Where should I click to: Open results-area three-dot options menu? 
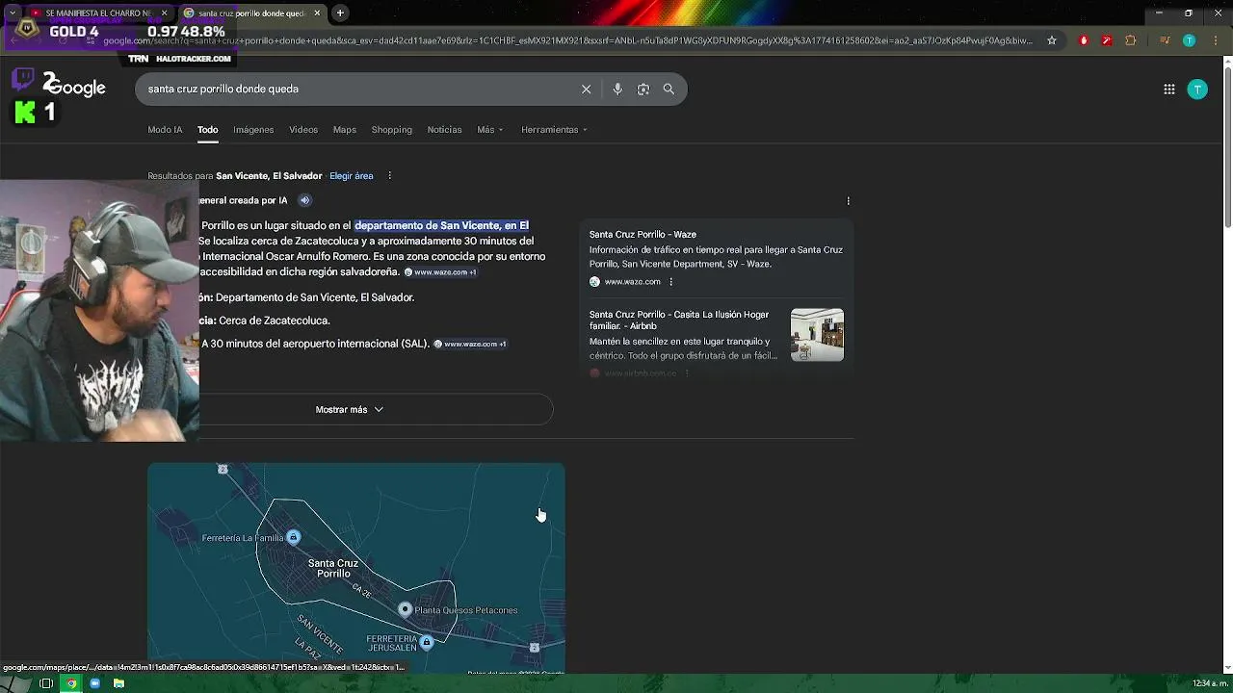[x=389, y=175]
